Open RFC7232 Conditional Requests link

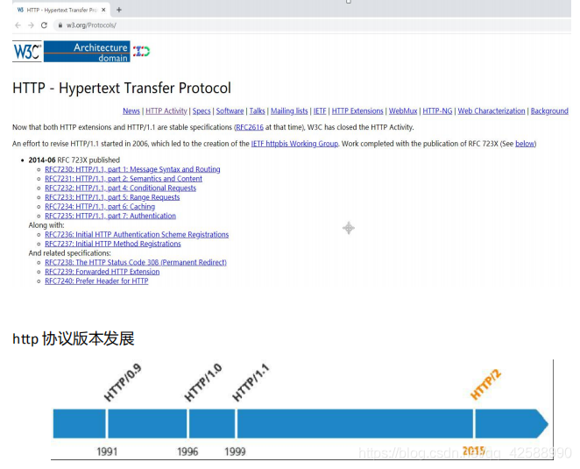pyautogui.click(x=121, y=188)
